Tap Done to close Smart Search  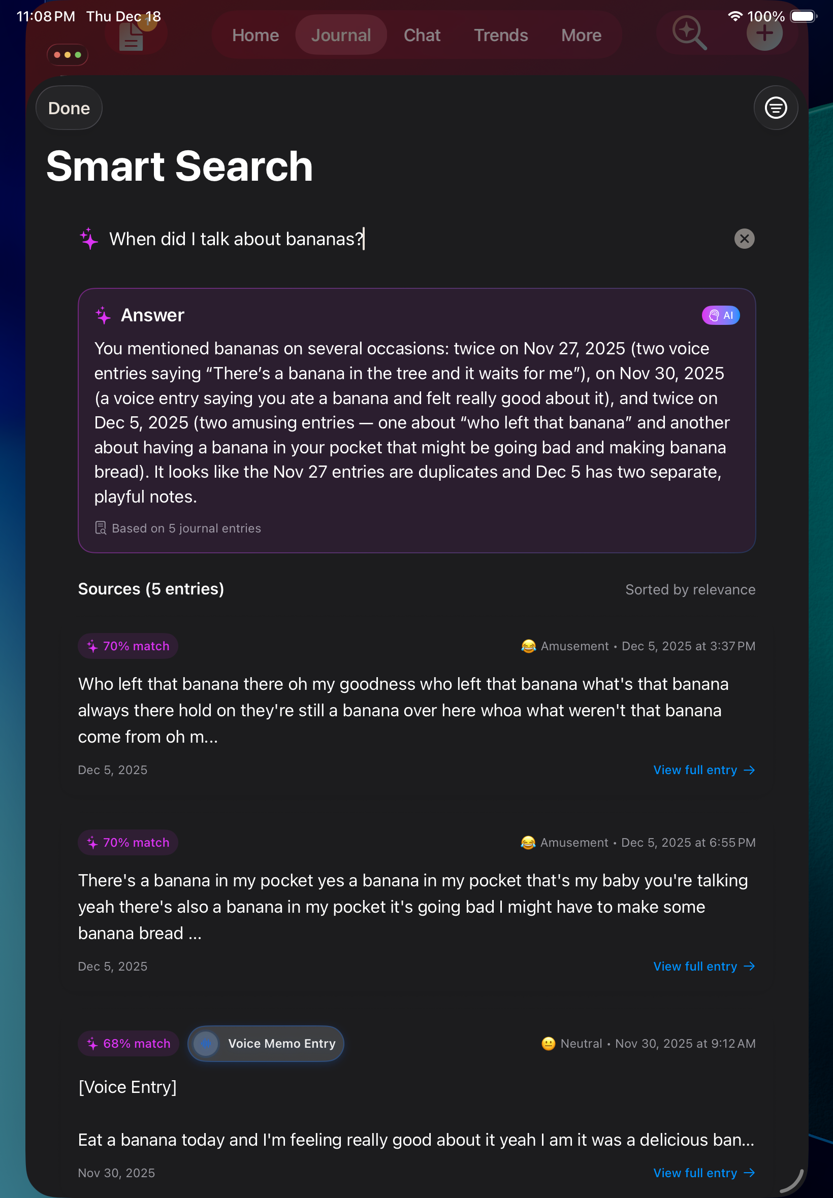point(69,108)
